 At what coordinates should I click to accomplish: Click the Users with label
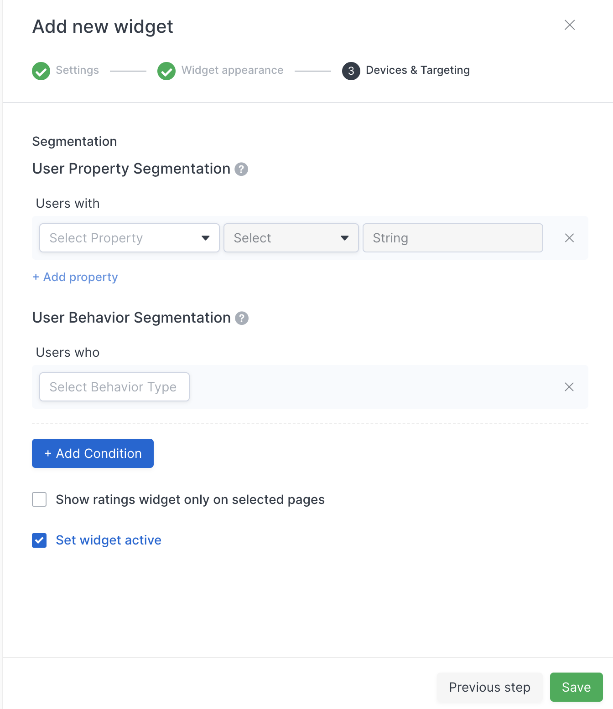(x=68, y=203)
